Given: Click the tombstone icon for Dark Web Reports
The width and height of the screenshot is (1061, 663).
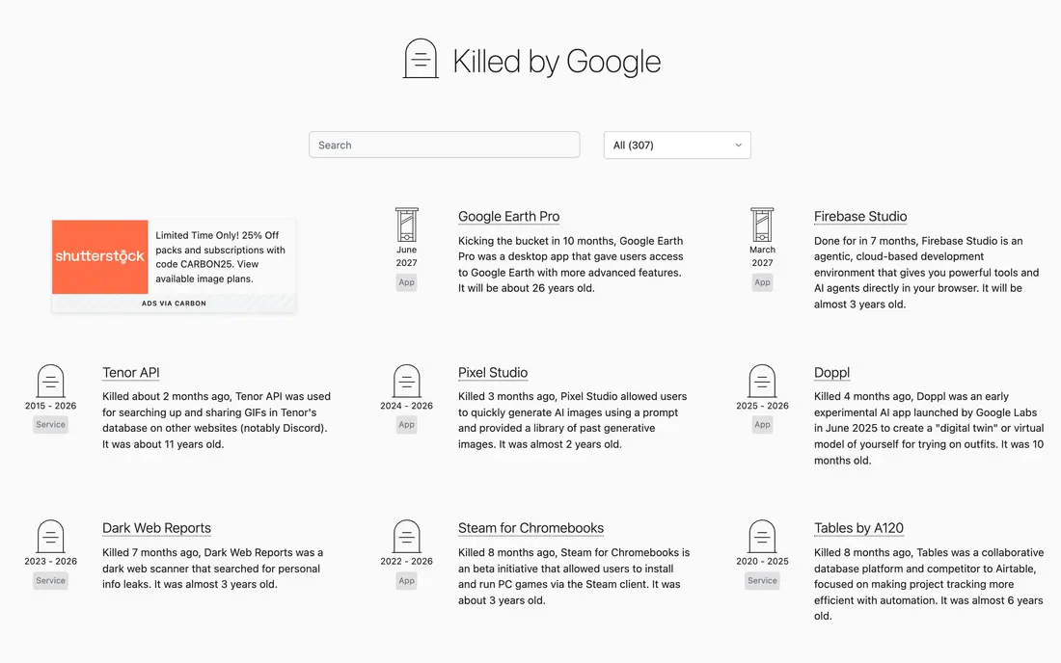Looking at the screenshot, I should point(51,536).
